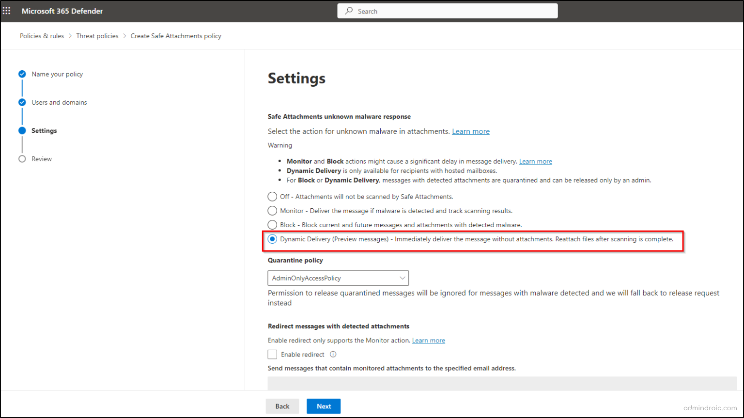This screenshot has width=744, height=418.
Task: Select the Block malware response option
Action: click(x=272, y=225)
